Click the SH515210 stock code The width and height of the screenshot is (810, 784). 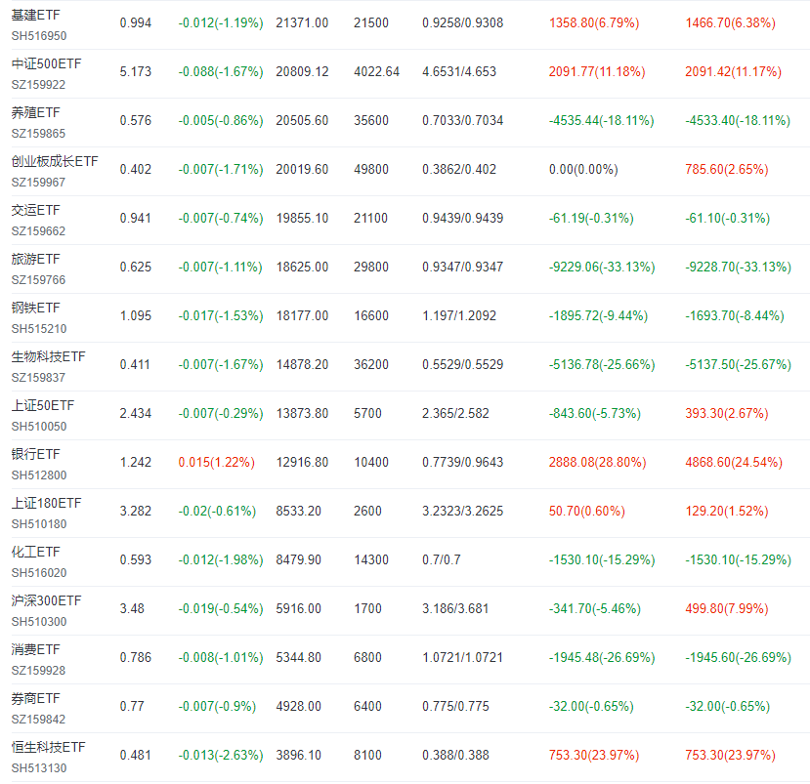[x=39, y=329]
